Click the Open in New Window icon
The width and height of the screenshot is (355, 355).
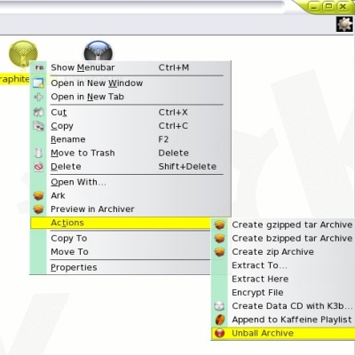click(38, 83)
